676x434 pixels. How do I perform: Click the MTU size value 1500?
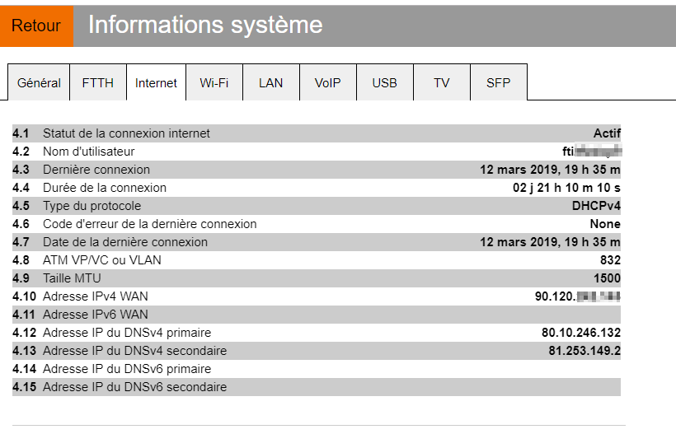coord(607,278)
